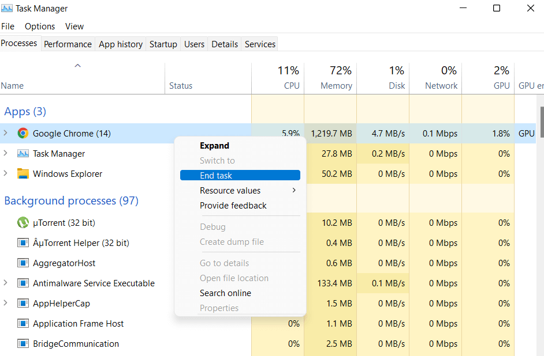
Task: Click the Task Manager title bar icon
Action: point(7,8)
